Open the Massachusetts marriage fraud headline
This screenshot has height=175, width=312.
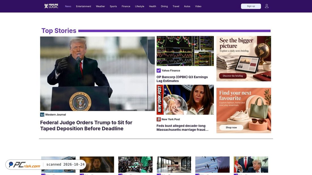pyautogui.click(x=182, y=128)
